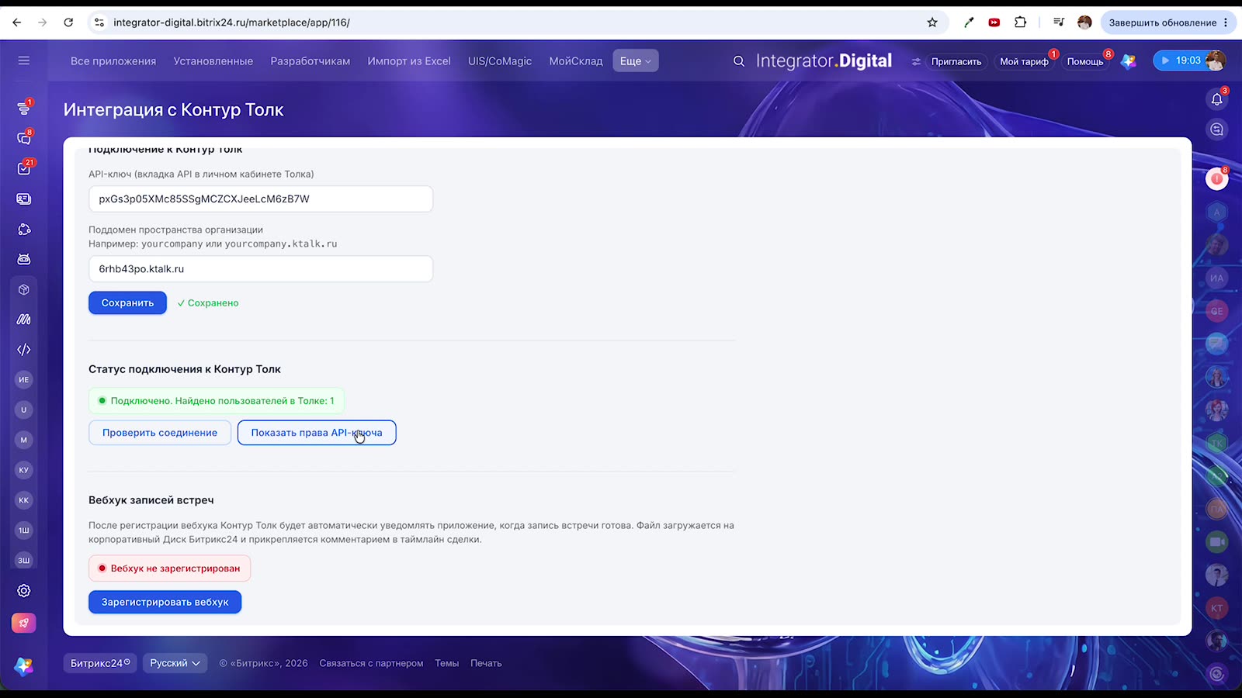Open Мой тариф in header
Image resolution: width=1242 pixels, height=698 pixels.
pos(1024,61)
